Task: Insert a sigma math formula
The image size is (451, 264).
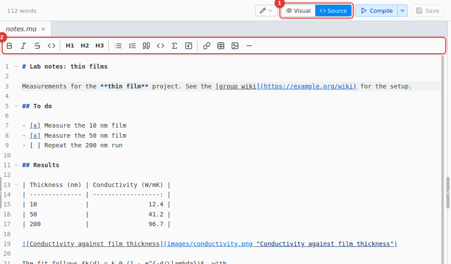Action: tap(175, 46)
